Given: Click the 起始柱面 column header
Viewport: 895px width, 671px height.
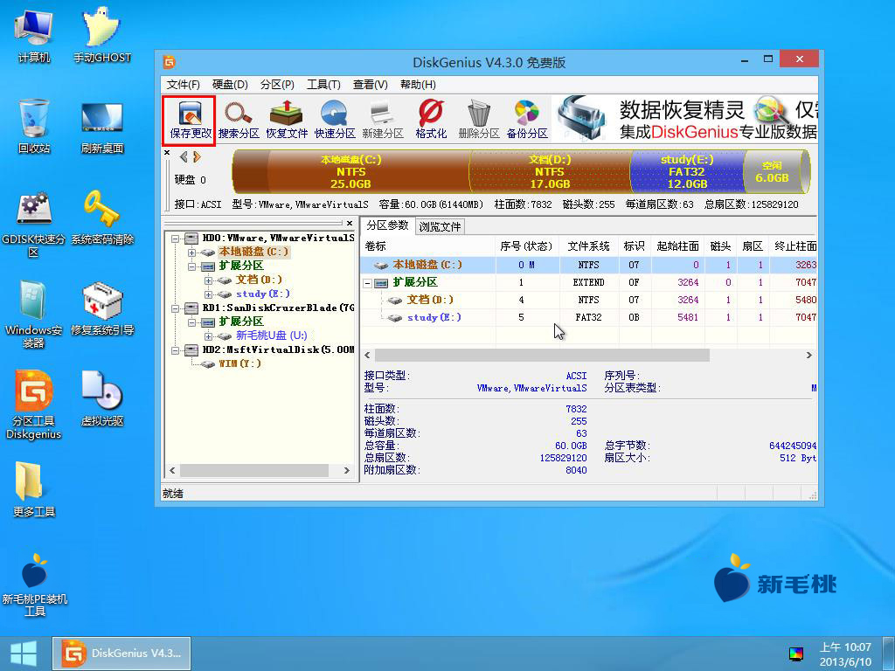Looking at the screenshot, I should [677, 246].
